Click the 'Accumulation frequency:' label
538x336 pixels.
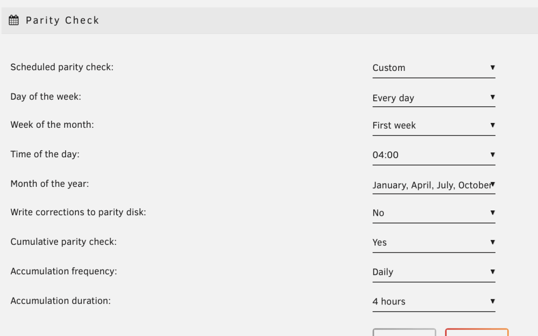tap(63, 272)
